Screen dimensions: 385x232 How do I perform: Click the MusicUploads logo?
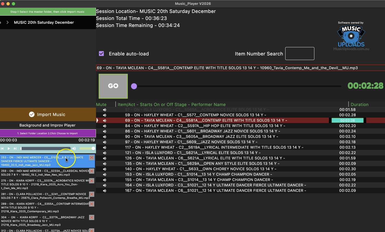351,36
